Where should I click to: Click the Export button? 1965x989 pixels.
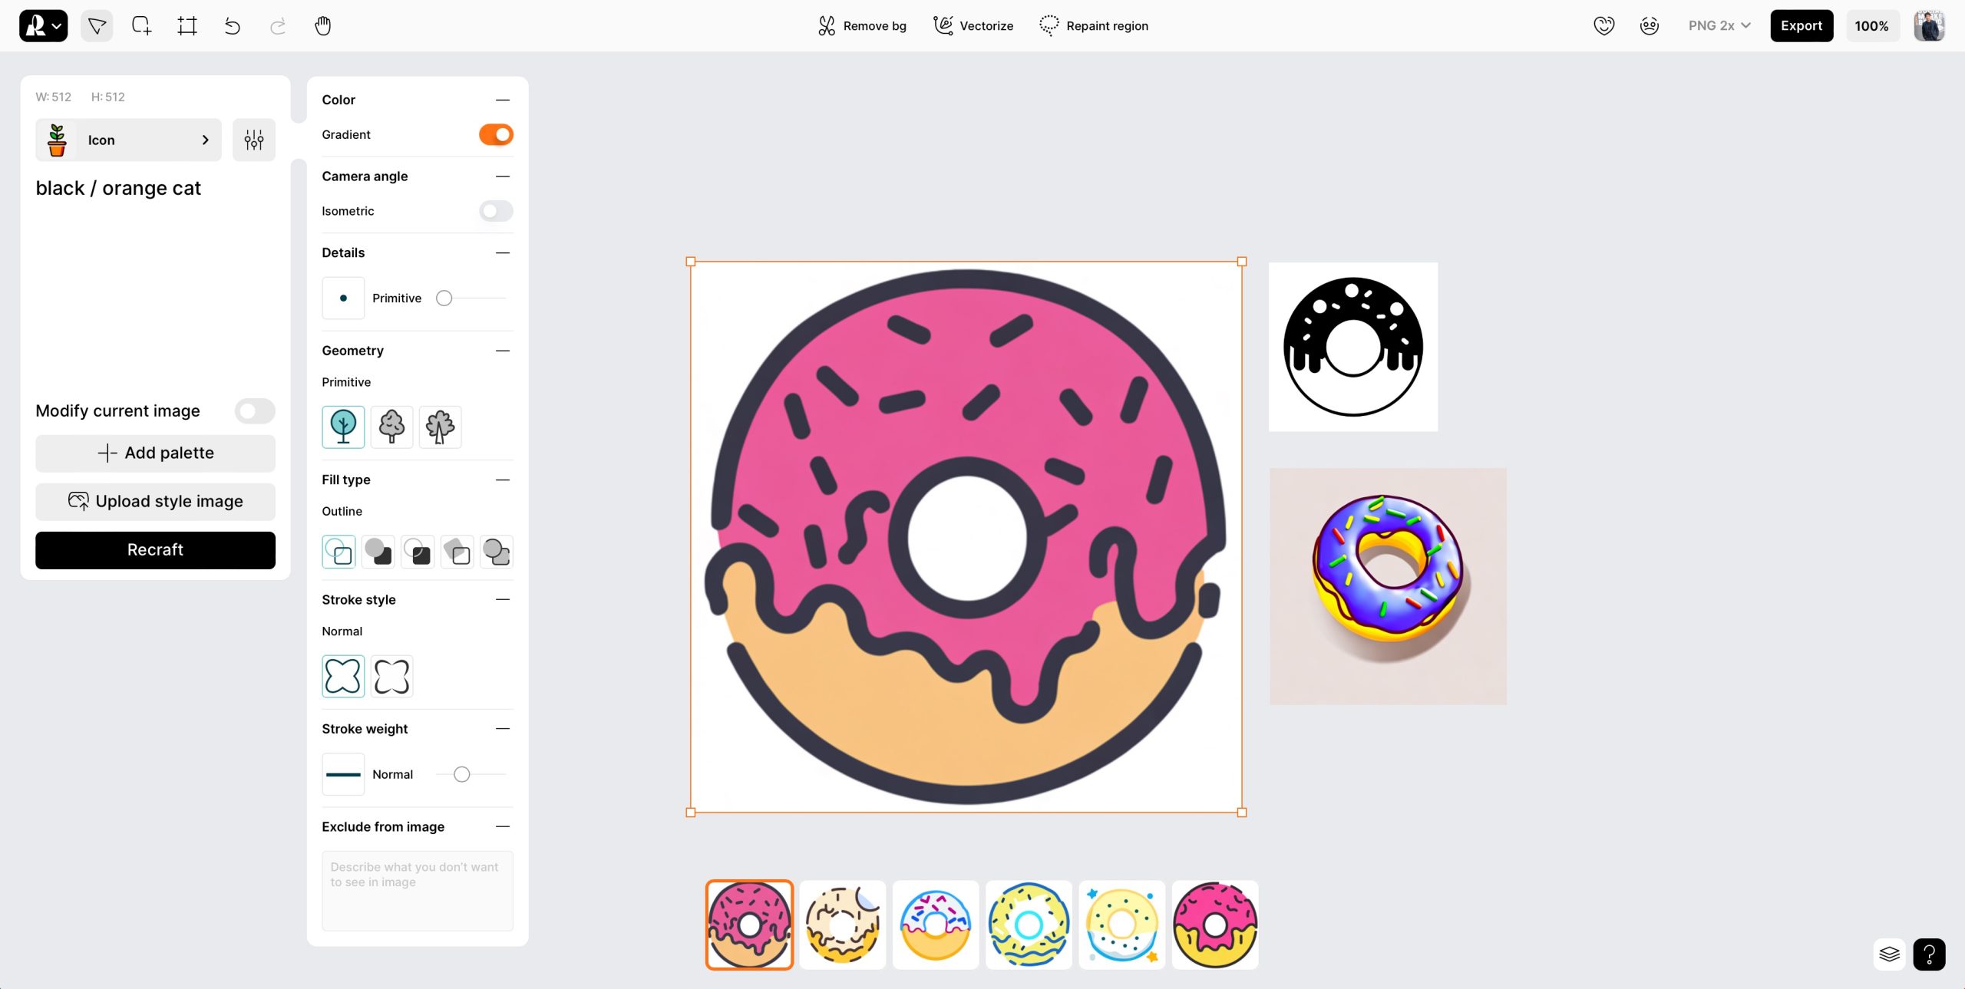pyautogui.click(x=1801, y=26)
